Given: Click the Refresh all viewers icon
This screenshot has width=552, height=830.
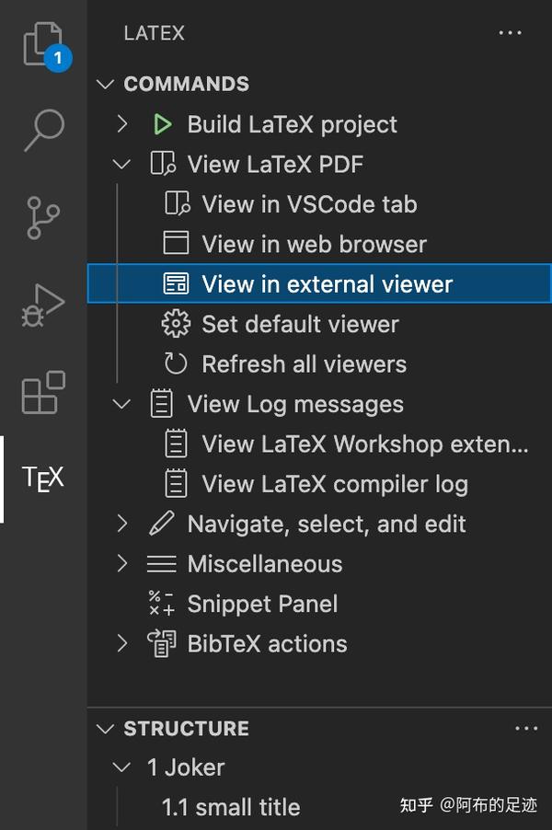Looking at the screenshot, I should pos(175,364).
